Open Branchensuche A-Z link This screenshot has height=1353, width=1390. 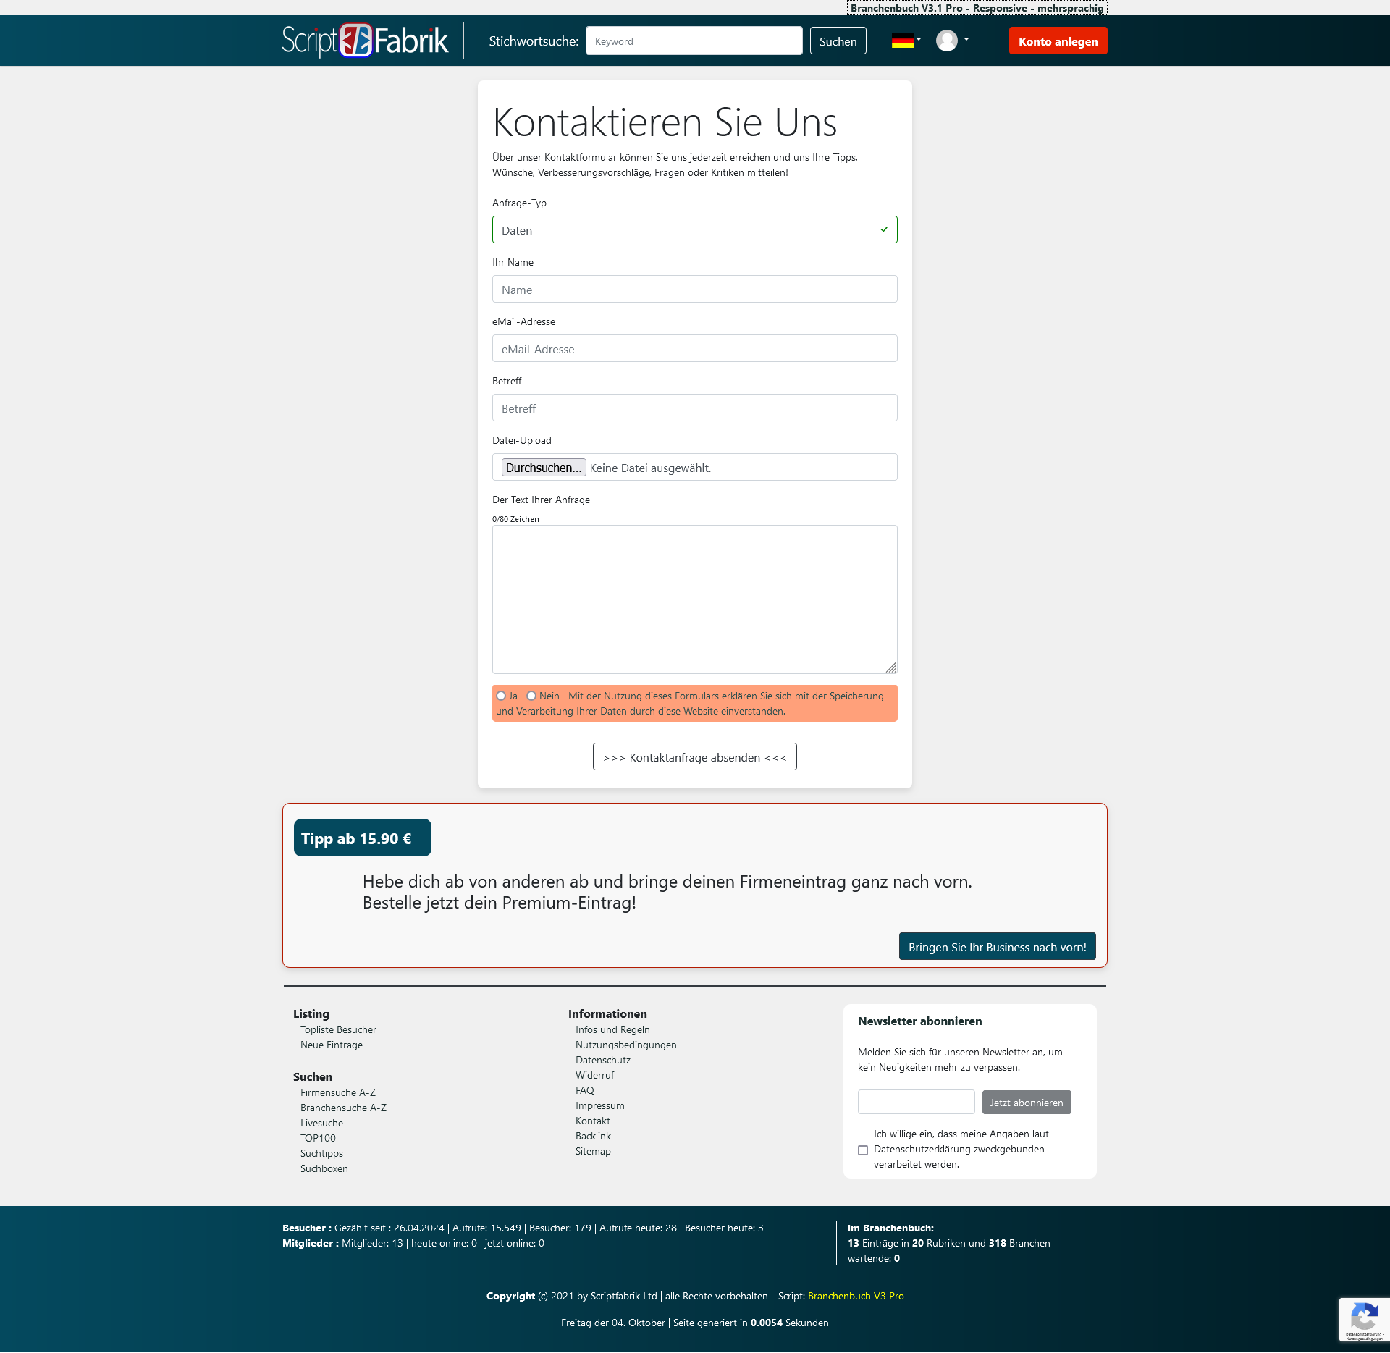pyautogui.click(x=343, y=1108)
